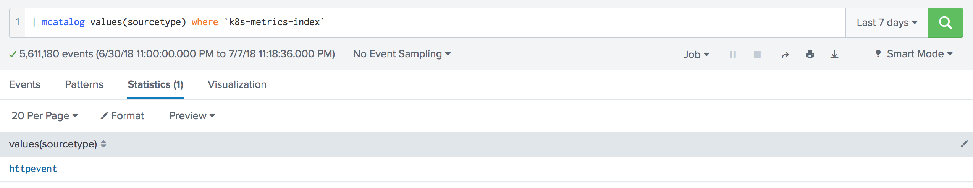Screen dimensions: 973x188
Task: Expand the Preview dropdown
Action: click(x=192, y=116)
